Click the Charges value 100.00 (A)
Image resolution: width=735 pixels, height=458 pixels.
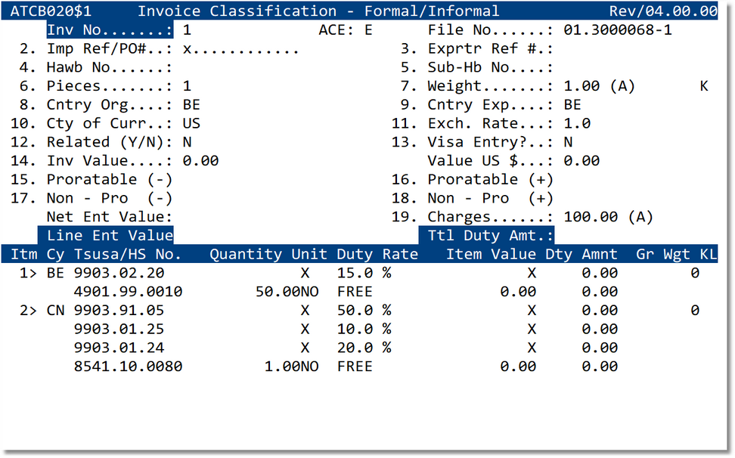(608, 218)
